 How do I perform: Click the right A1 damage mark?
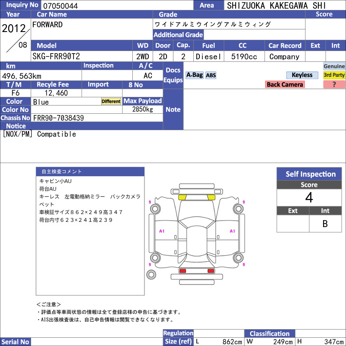click(232, 231)
